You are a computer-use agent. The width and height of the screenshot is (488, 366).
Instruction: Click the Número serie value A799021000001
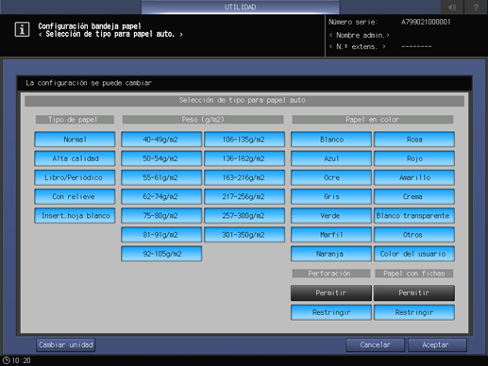[426, 22]
